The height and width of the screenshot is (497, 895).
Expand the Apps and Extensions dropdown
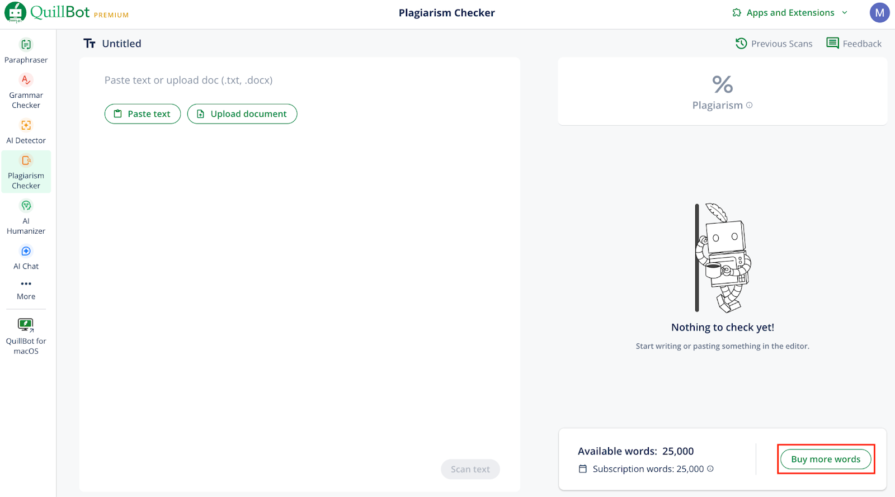[x=790, y=13]
